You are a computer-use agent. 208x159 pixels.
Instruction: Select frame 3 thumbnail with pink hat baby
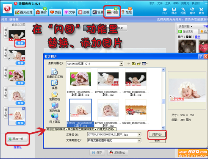pyautogui.click(x=17, y=75)
